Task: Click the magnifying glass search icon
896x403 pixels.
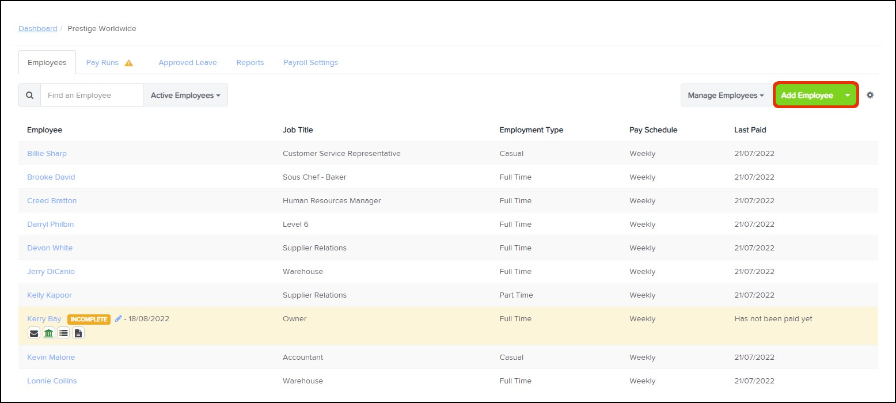Action: click(30, 96)
